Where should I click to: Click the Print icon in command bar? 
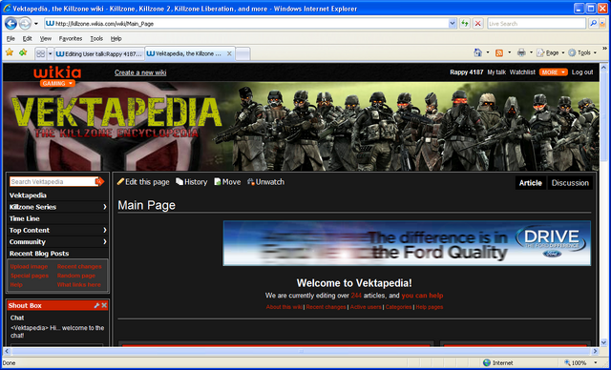point(521,52)
